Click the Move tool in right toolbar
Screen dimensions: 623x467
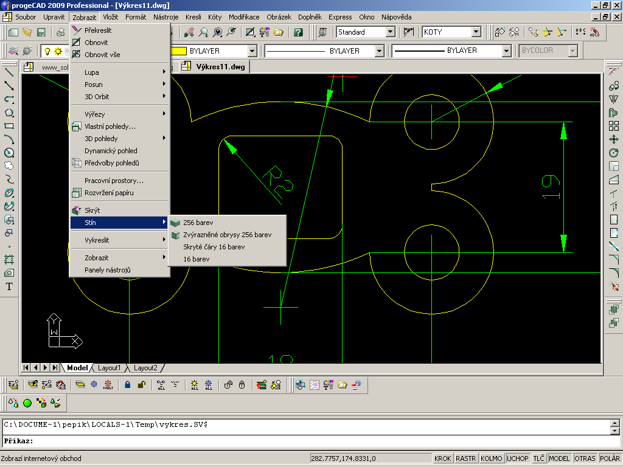pos(613,139)
